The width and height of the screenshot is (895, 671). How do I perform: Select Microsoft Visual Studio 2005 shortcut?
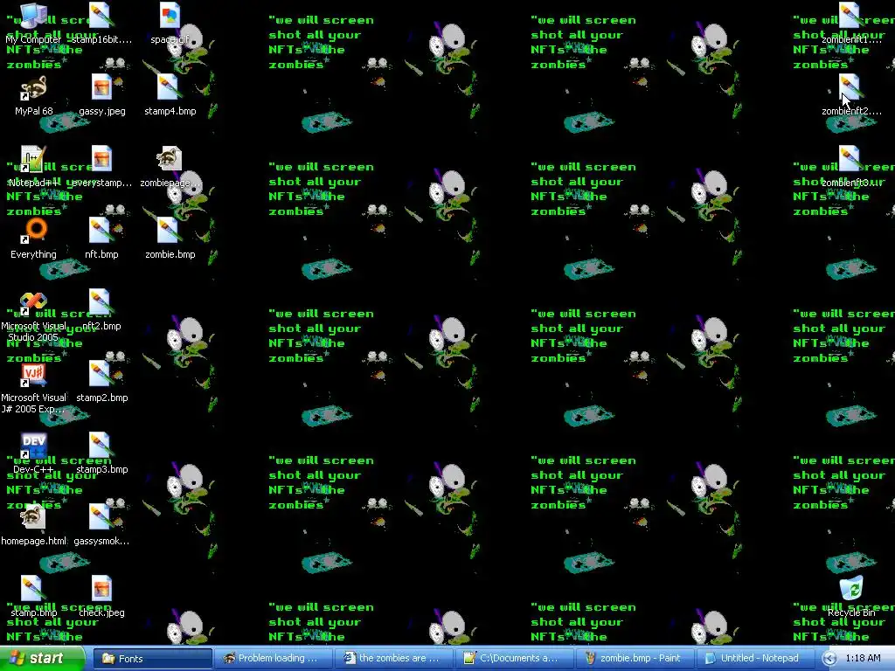coord(33,303)
